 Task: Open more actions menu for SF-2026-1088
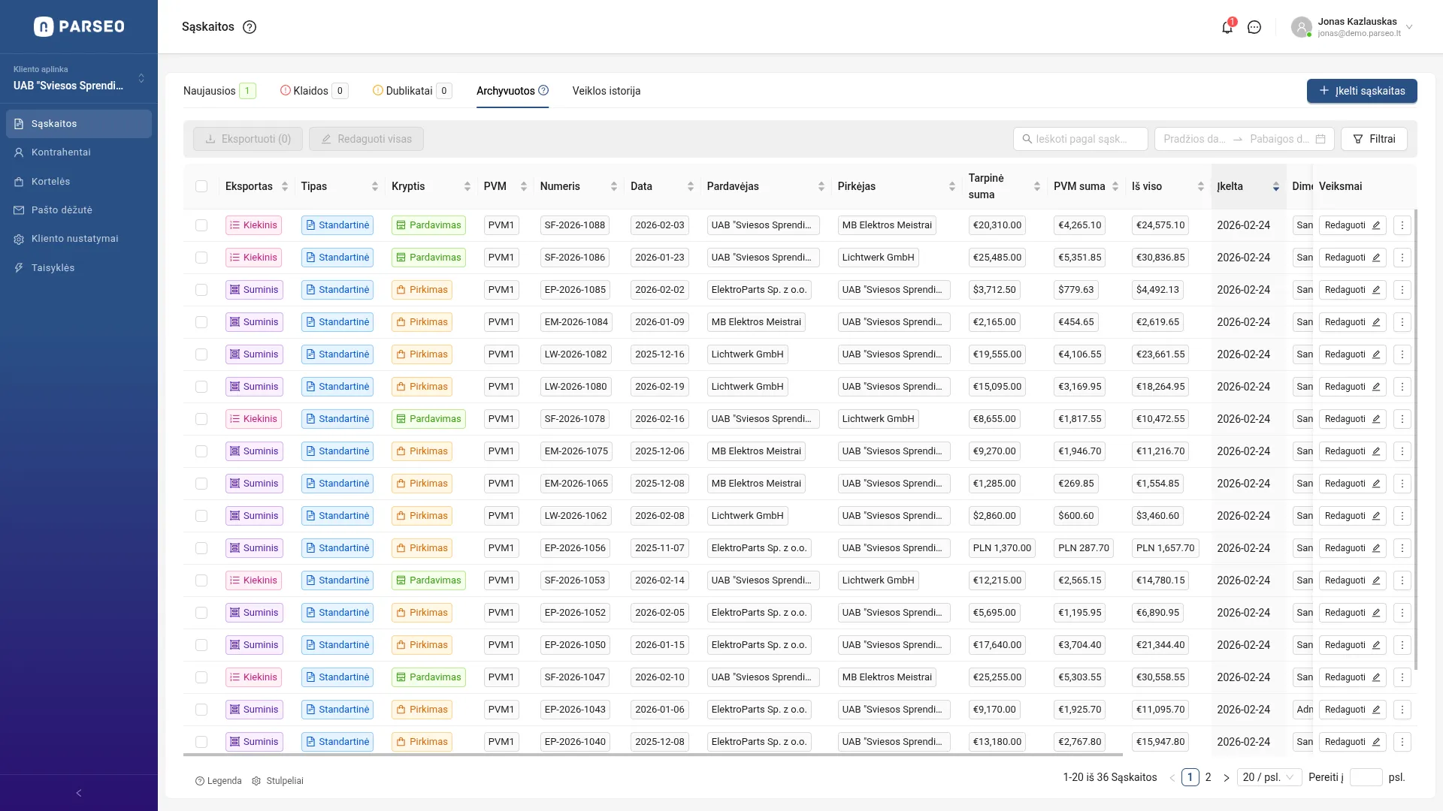[1402, 225]
